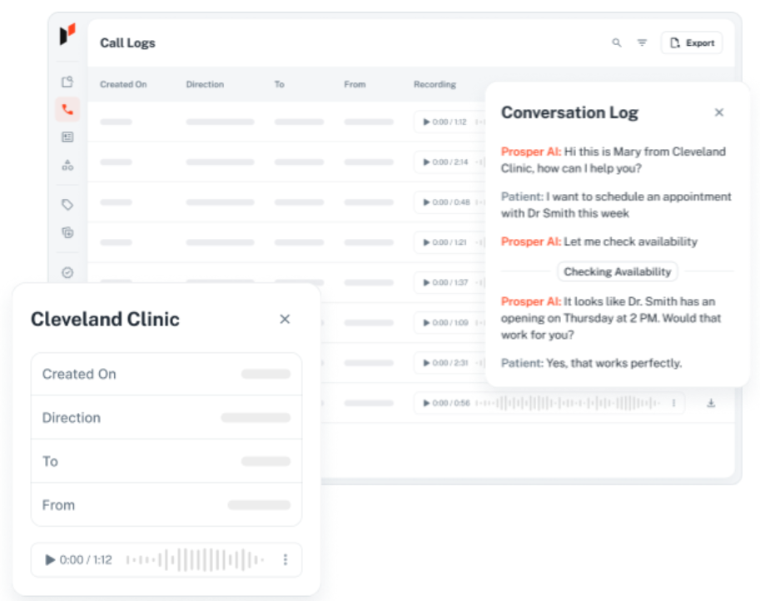Open the check-circle icon in the sidebar
This screenshot has width=760, height=601.
[67, 272]
